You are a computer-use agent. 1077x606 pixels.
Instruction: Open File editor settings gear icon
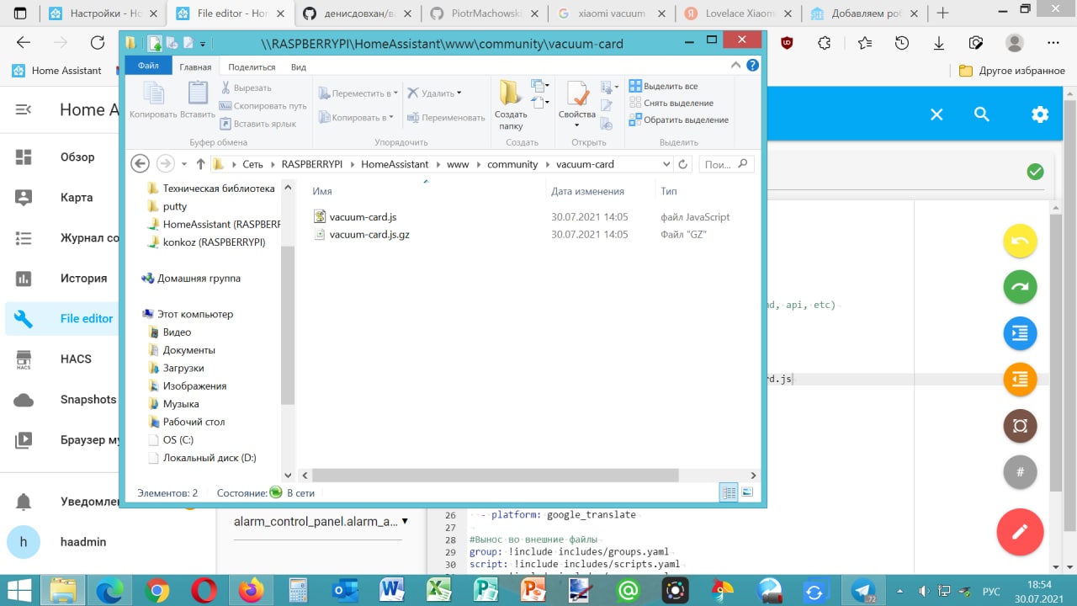tap(1040, 114)
